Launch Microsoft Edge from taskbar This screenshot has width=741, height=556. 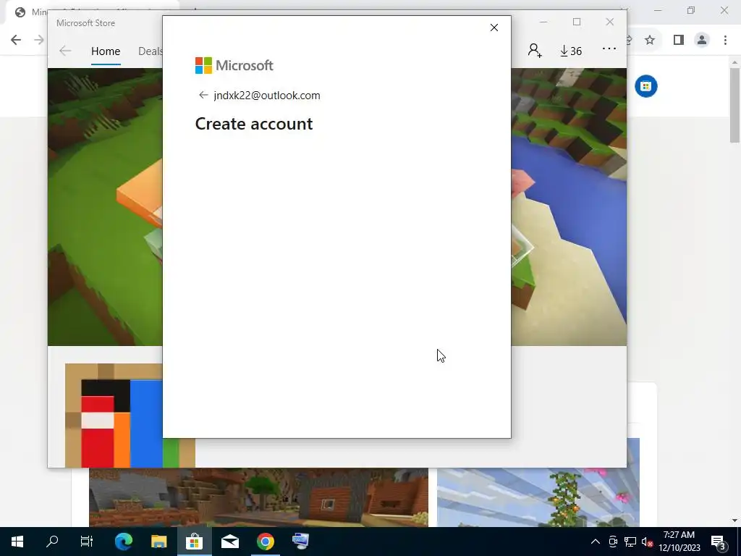[123, 542]
